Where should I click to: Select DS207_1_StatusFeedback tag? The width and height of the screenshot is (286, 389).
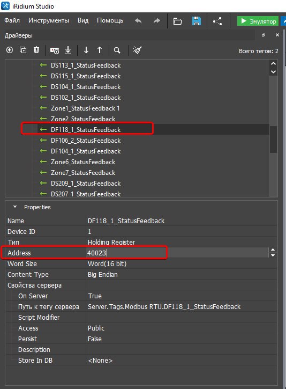point(86,194)
